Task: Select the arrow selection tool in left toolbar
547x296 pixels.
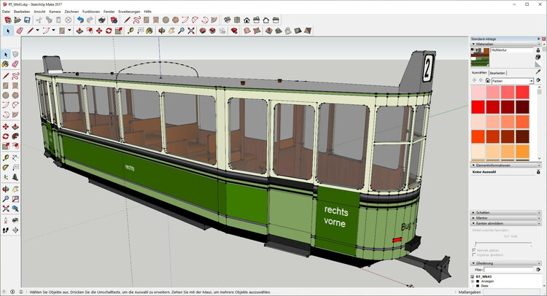Action: point(6,54)
